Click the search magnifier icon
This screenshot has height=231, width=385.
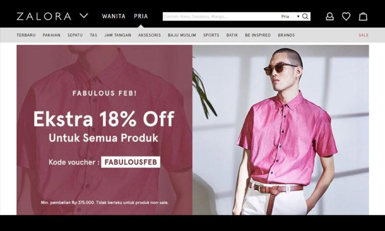click(305, 17)
